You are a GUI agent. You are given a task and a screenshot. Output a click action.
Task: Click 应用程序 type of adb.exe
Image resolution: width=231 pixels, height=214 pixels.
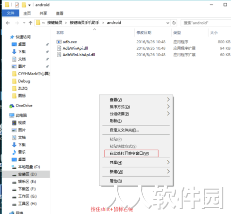pyautogui.click(x=181, y=42)
